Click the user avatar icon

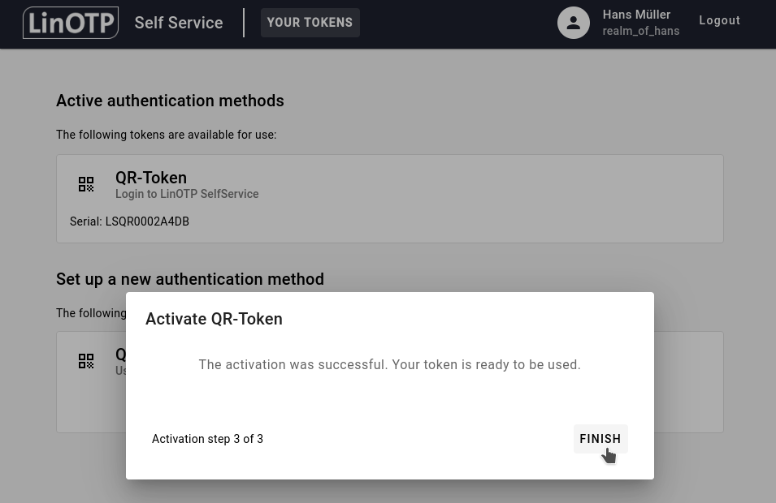click(x=573, y=23)
